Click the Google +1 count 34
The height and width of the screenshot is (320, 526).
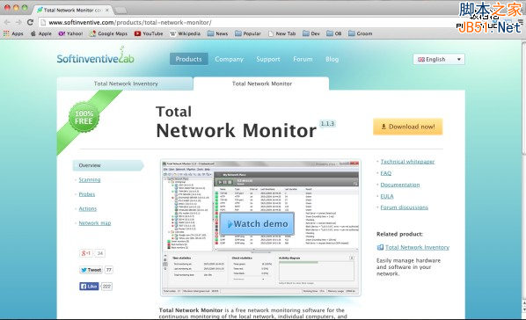tap(100, 253)
